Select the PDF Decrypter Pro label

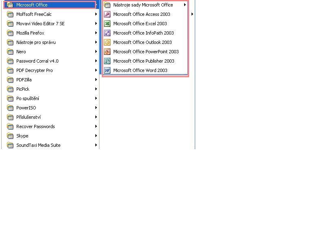point(35,70)
